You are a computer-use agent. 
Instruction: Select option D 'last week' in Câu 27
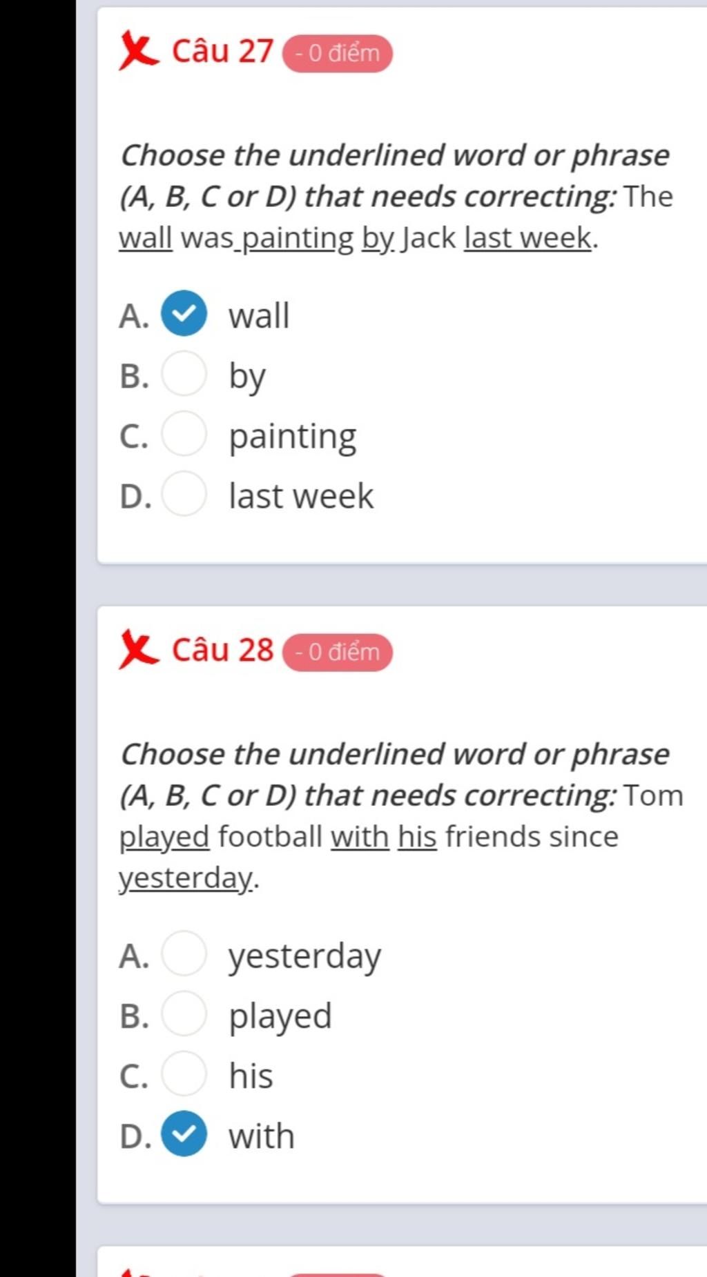[x=184, y=494]
